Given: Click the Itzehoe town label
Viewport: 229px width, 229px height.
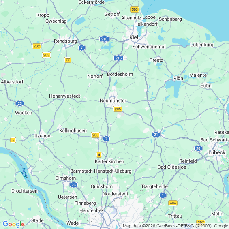Looking at the screenshot, I should pyautogui.click(x=42, y=136).
